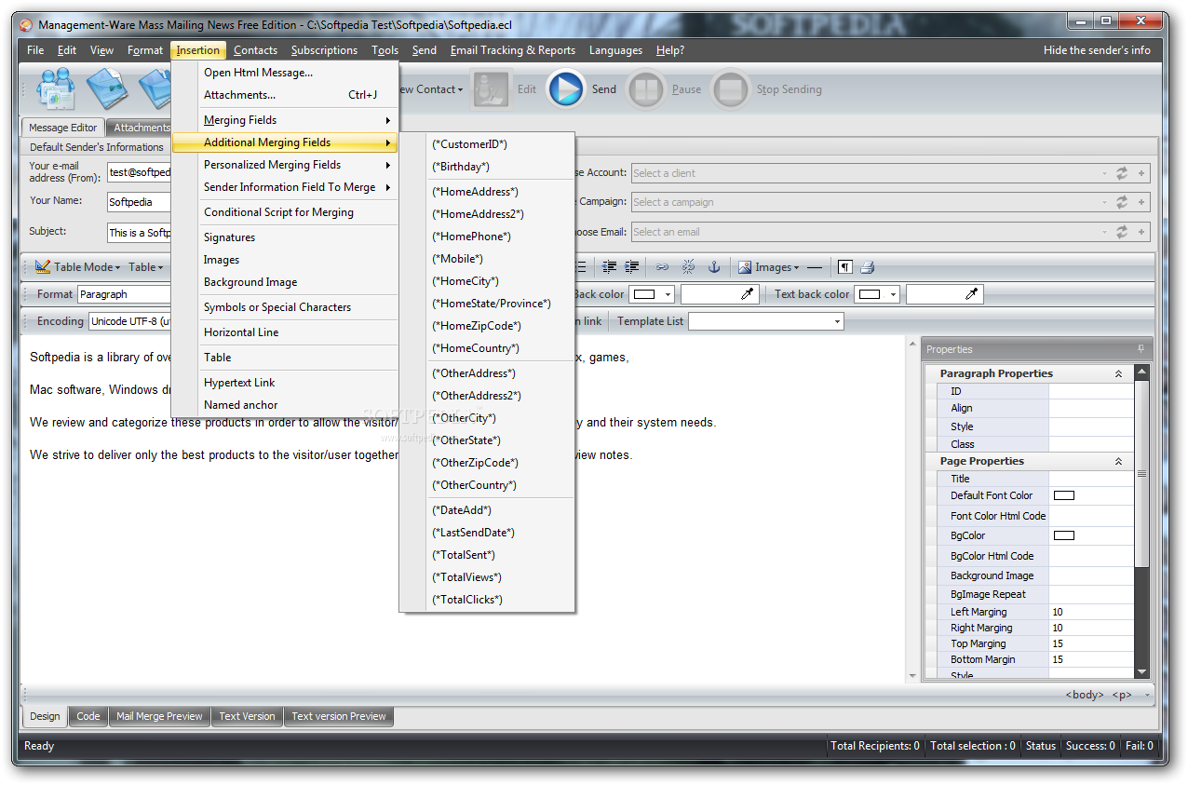Open the Subscriptions menu

tap(324, 50)
